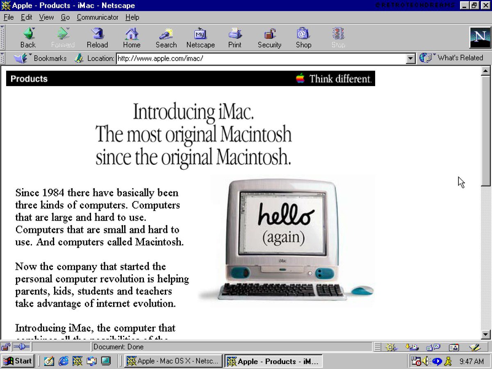Open Mail inbox from component bar
The width and height of the screenshot is (492, 369).
coord(411,347)
